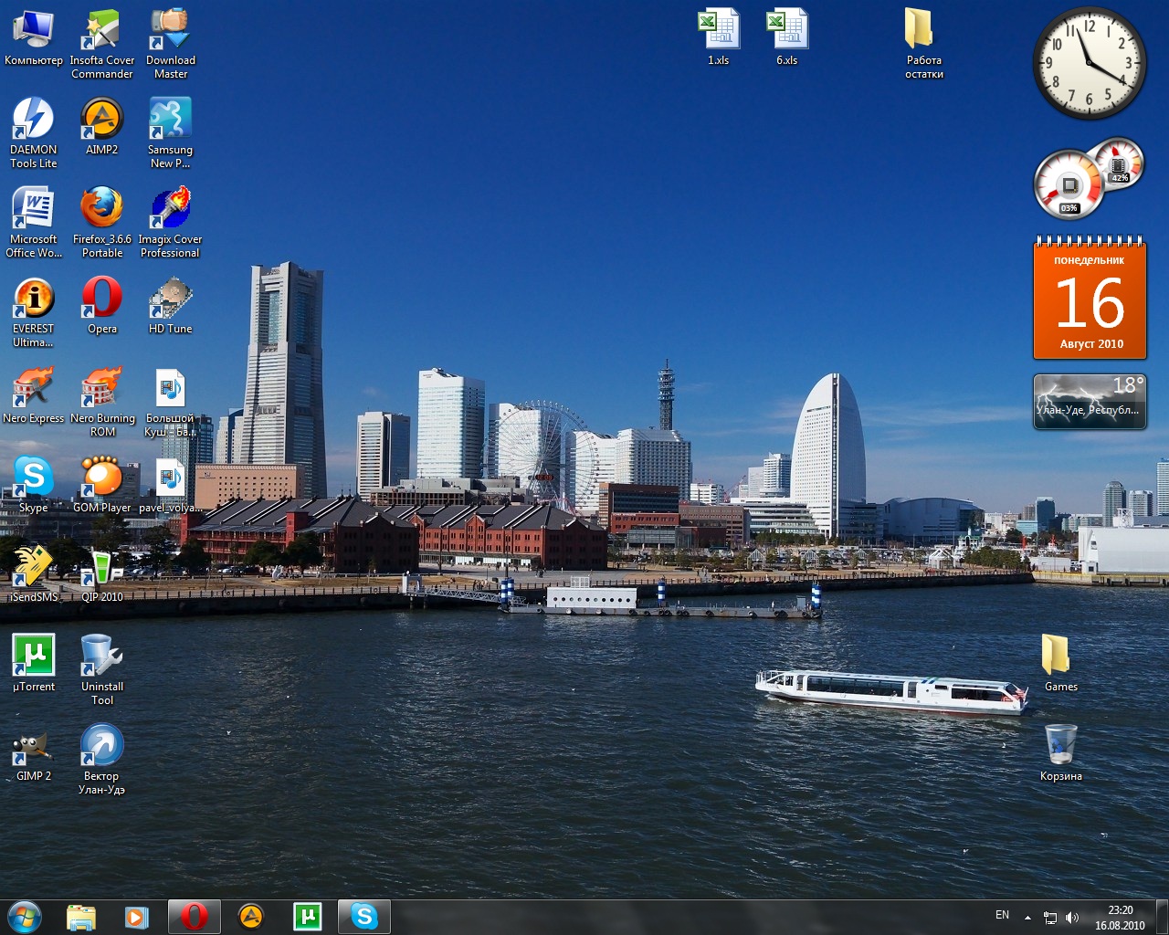Viewport: 1169px width, 935px height.
Task: Click the Opera taskbar button
Action: click(194, 917)
